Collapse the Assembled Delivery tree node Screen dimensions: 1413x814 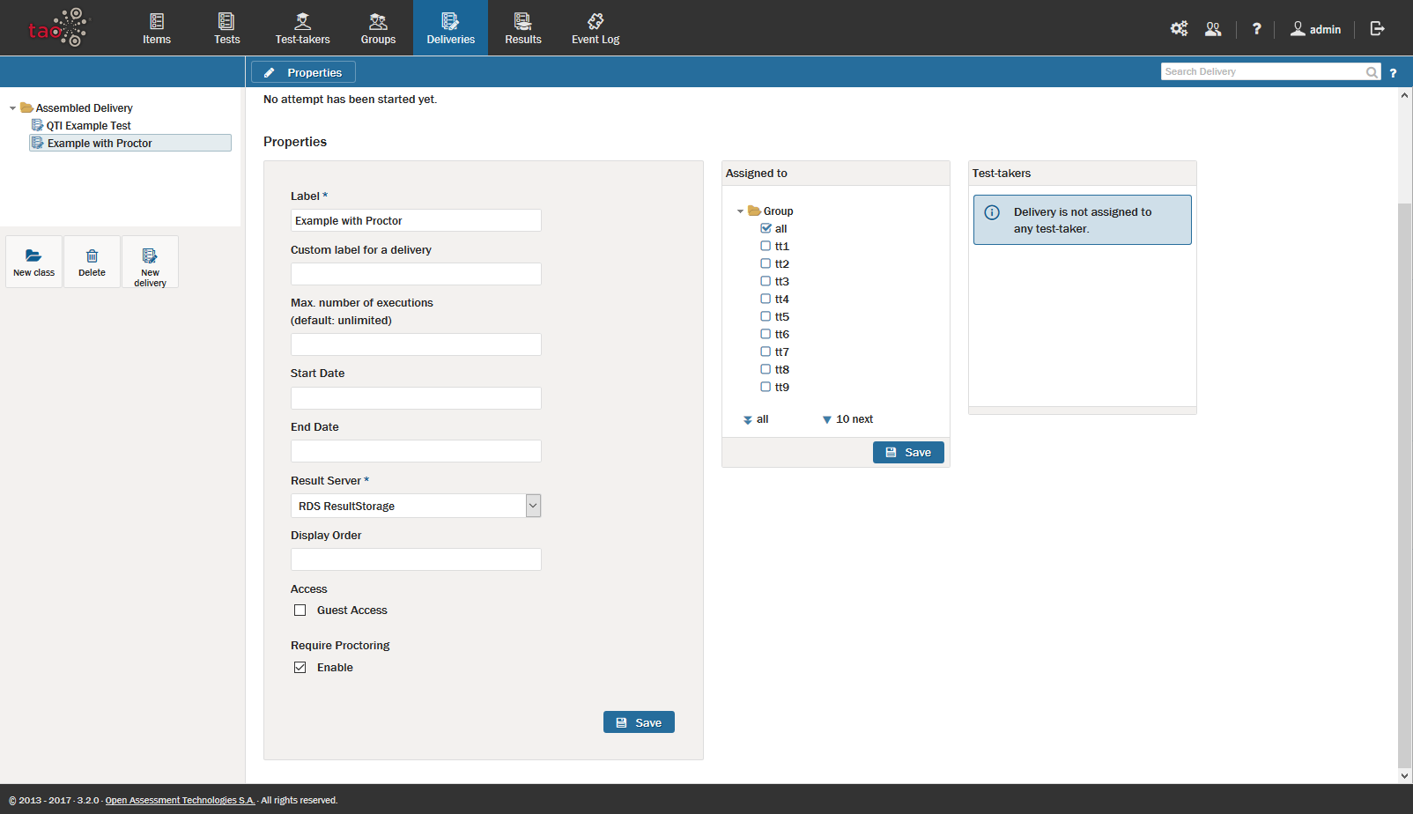click(12, 108)
